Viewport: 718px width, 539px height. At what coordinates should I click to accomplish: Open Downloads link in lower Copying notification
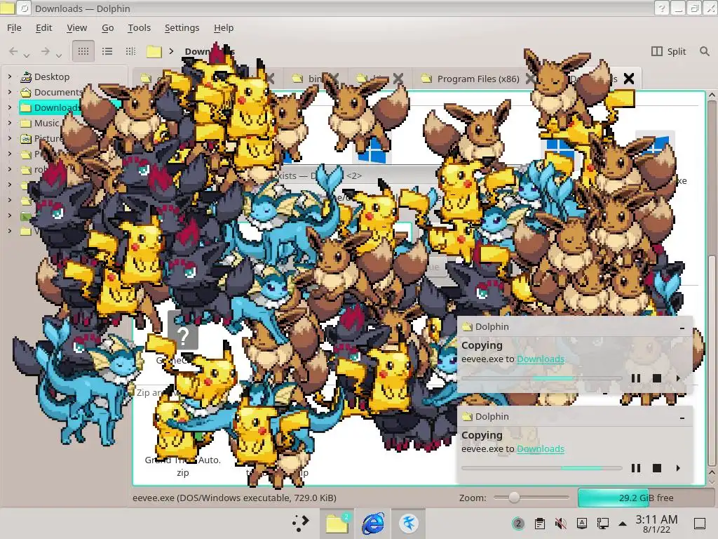(541, 448)
